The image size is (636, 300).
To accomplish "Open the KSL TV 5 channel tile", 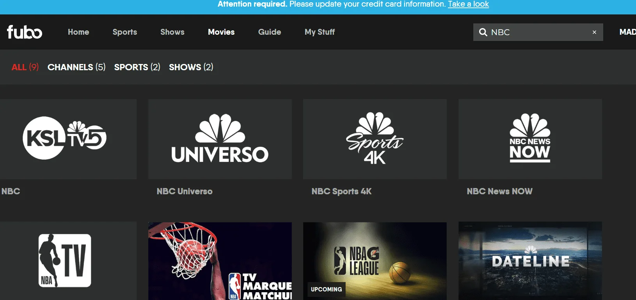I will click(x=68, y=139).
